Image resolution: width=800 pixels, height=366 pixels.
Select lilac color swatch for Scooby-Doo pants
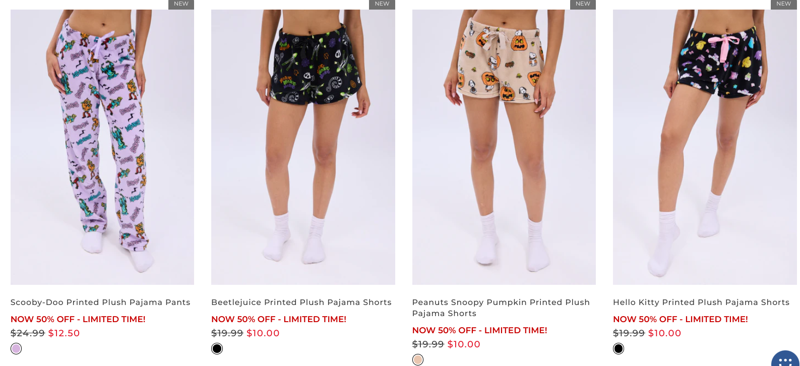coord(16,349)
